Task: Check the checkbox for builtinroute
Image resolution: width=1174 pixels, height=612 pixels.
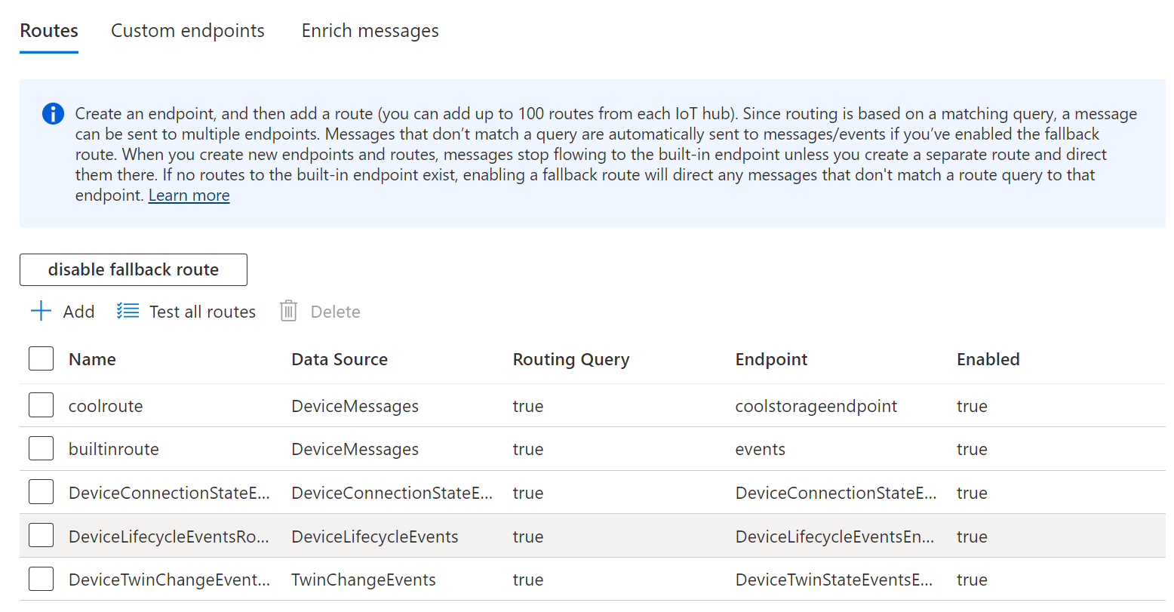Action: [x=41, y=448]
